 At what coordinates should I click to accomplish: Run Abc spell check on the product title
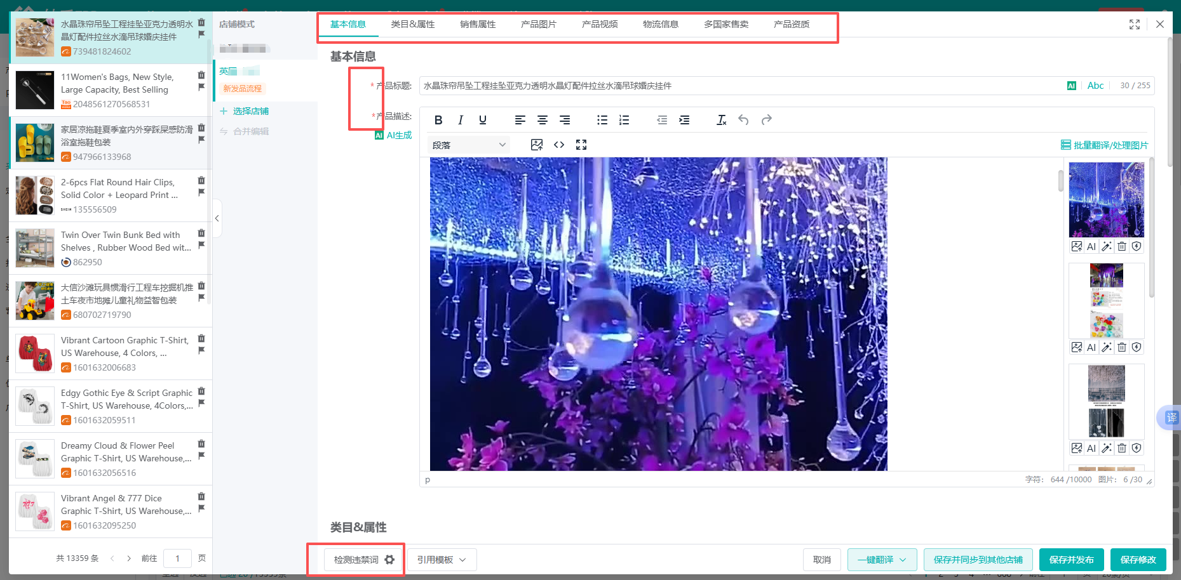pos(1096,85)
